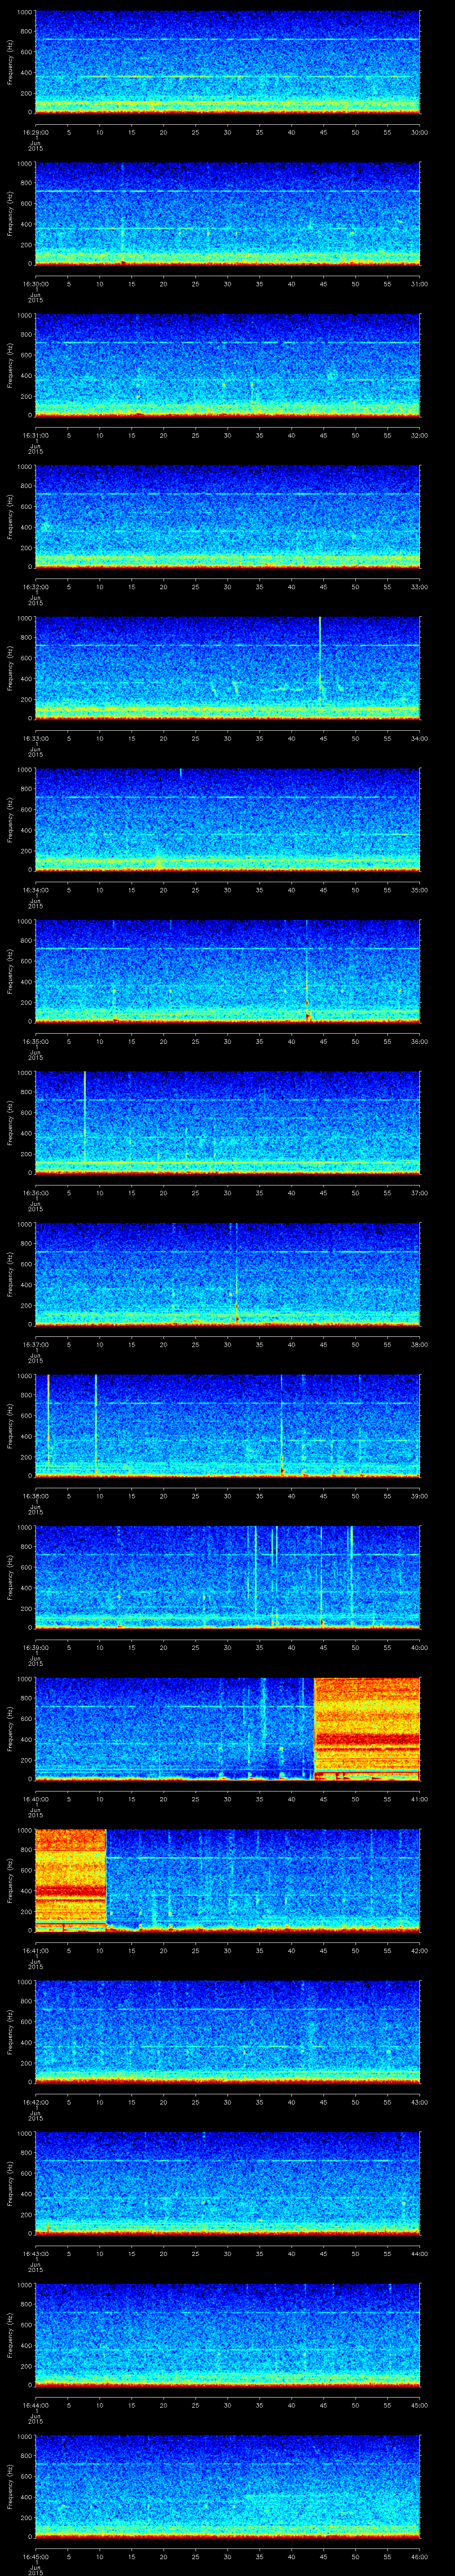
Task: Click the final 46:00 end time label
Action: tap(419, 2556)
